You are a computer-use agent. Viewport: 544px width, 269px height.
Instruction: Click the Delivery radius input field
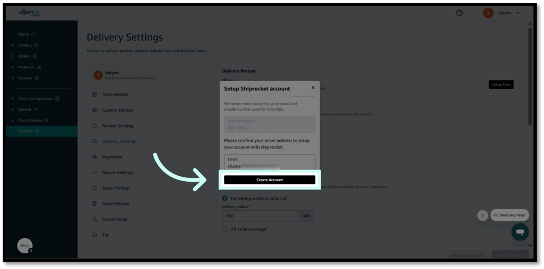pyautogui.click(x=261, y=216)
